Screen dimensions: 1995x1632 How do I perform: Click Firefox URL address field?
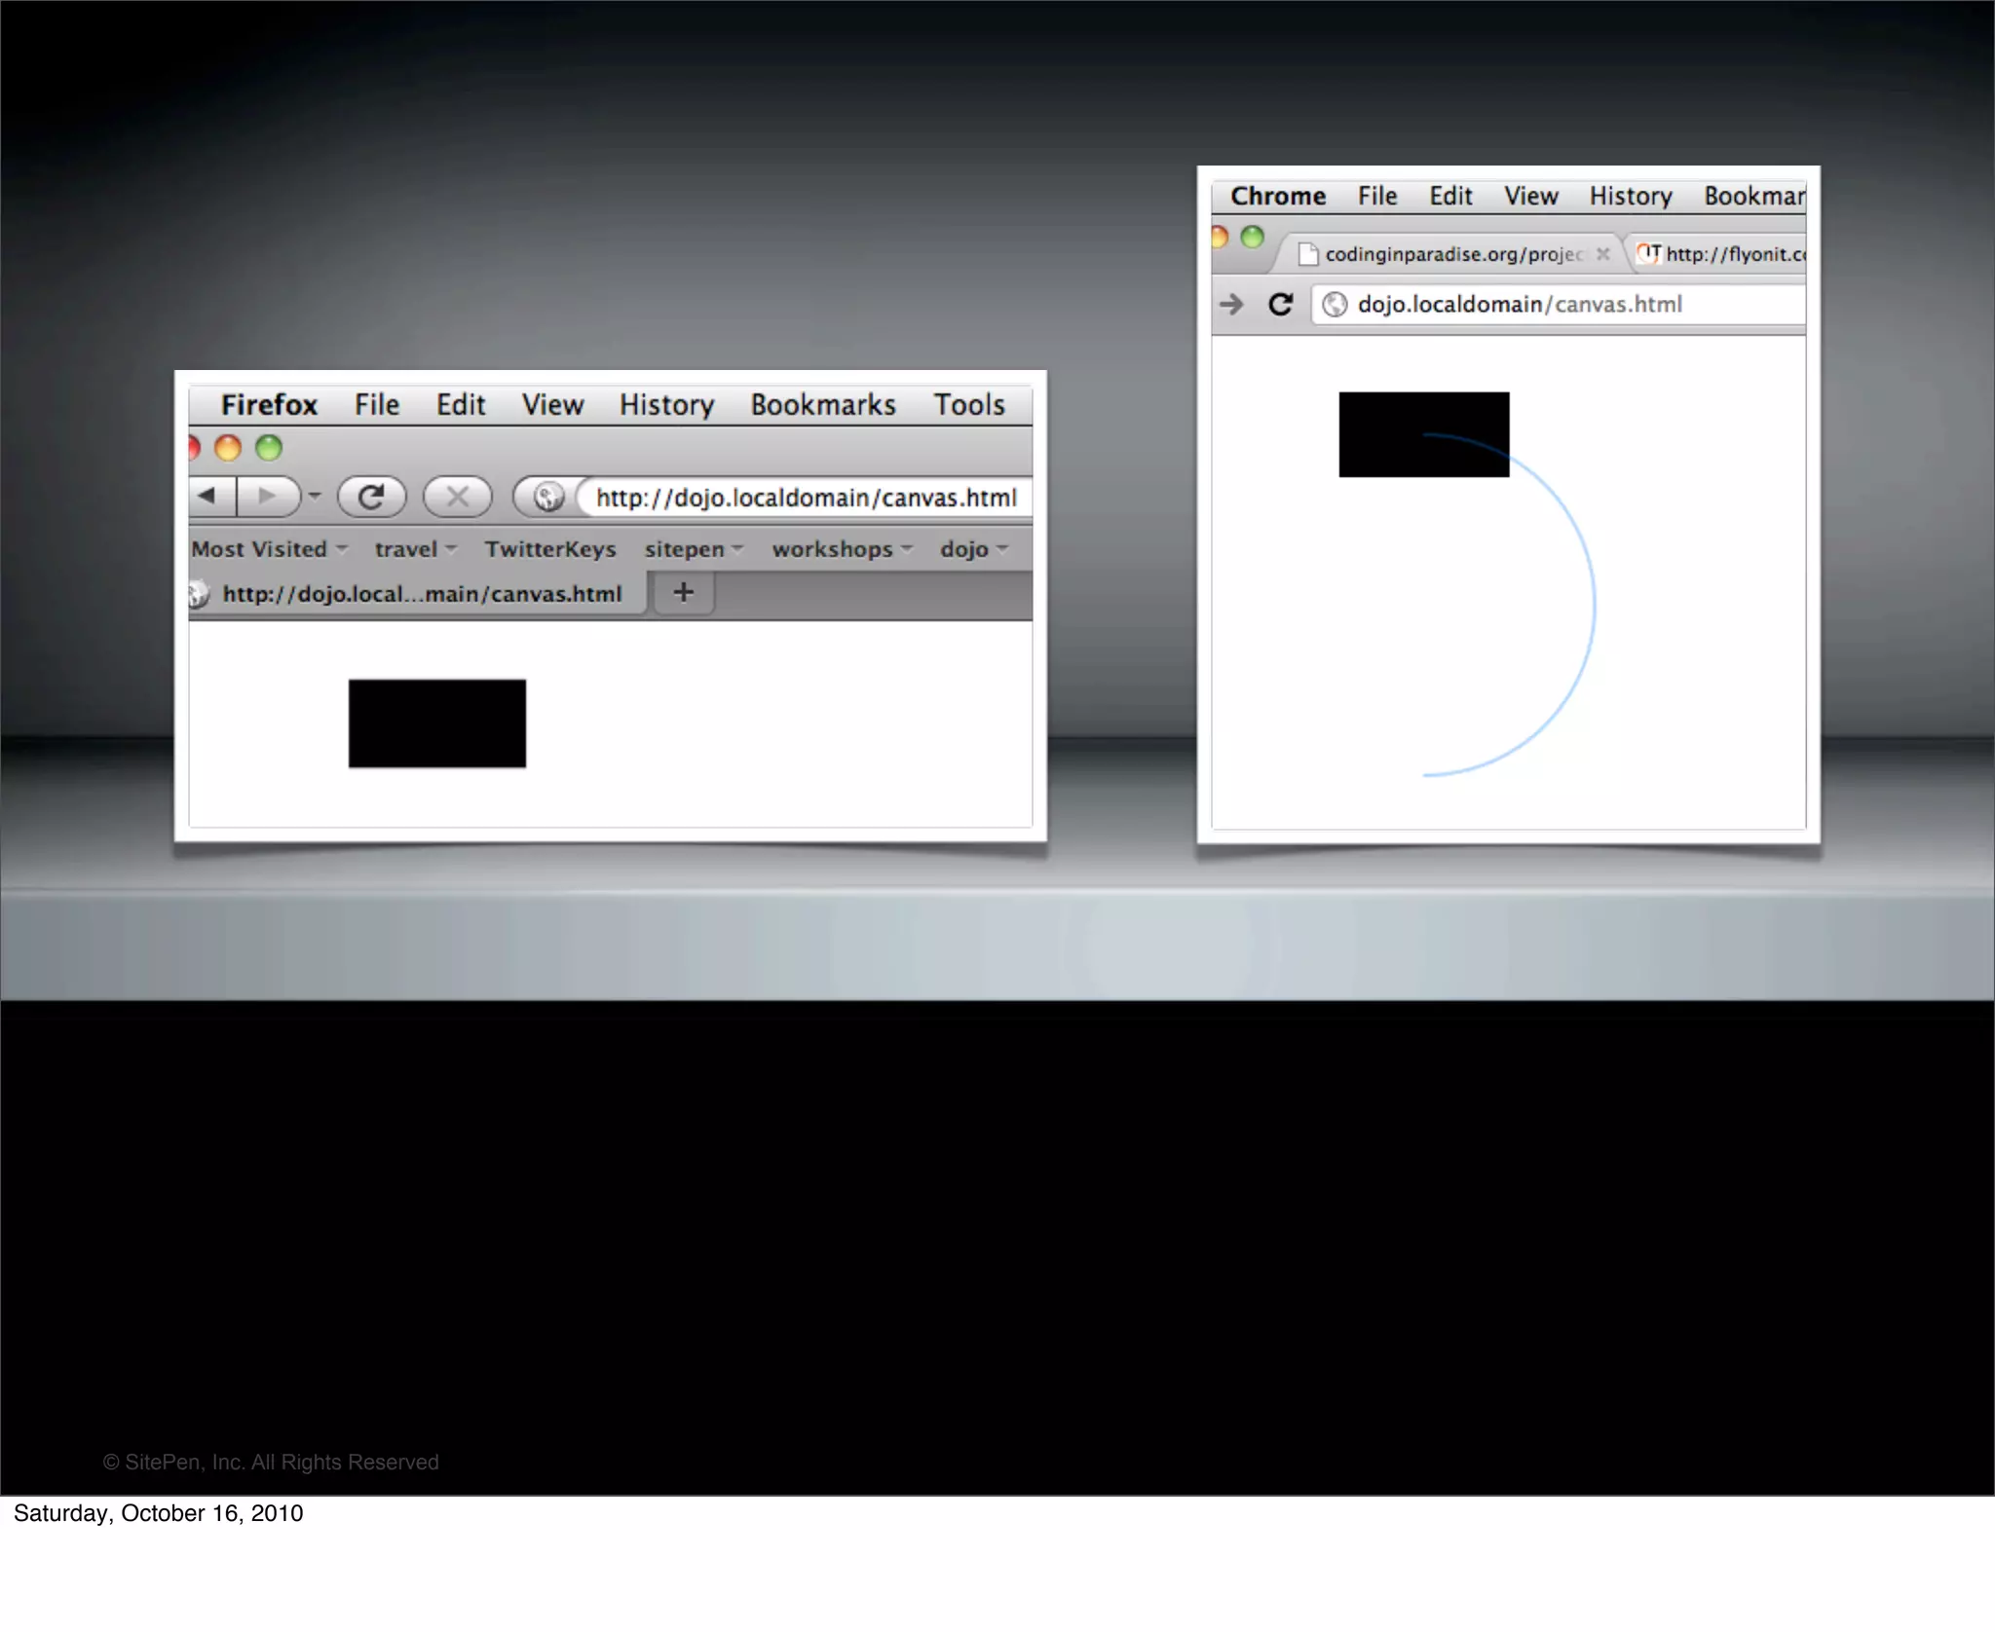pos(806,498)
